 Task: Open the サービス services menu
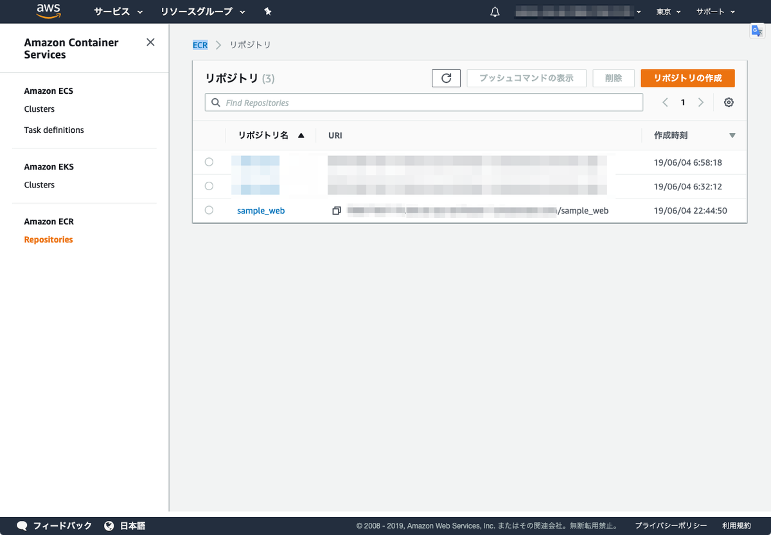click(118, 12)
